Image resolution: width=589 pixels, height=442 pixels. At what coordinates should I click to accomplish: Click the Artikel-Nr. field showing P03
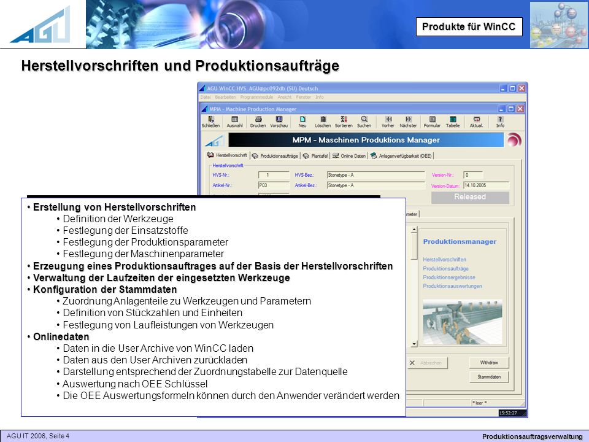point(274,185)
